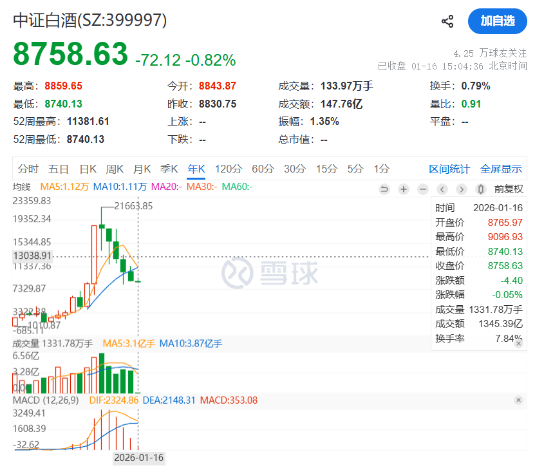This screenshot has width=535, height=470.
Task: Open 区间统计 link
Action: tap(449, 169)
